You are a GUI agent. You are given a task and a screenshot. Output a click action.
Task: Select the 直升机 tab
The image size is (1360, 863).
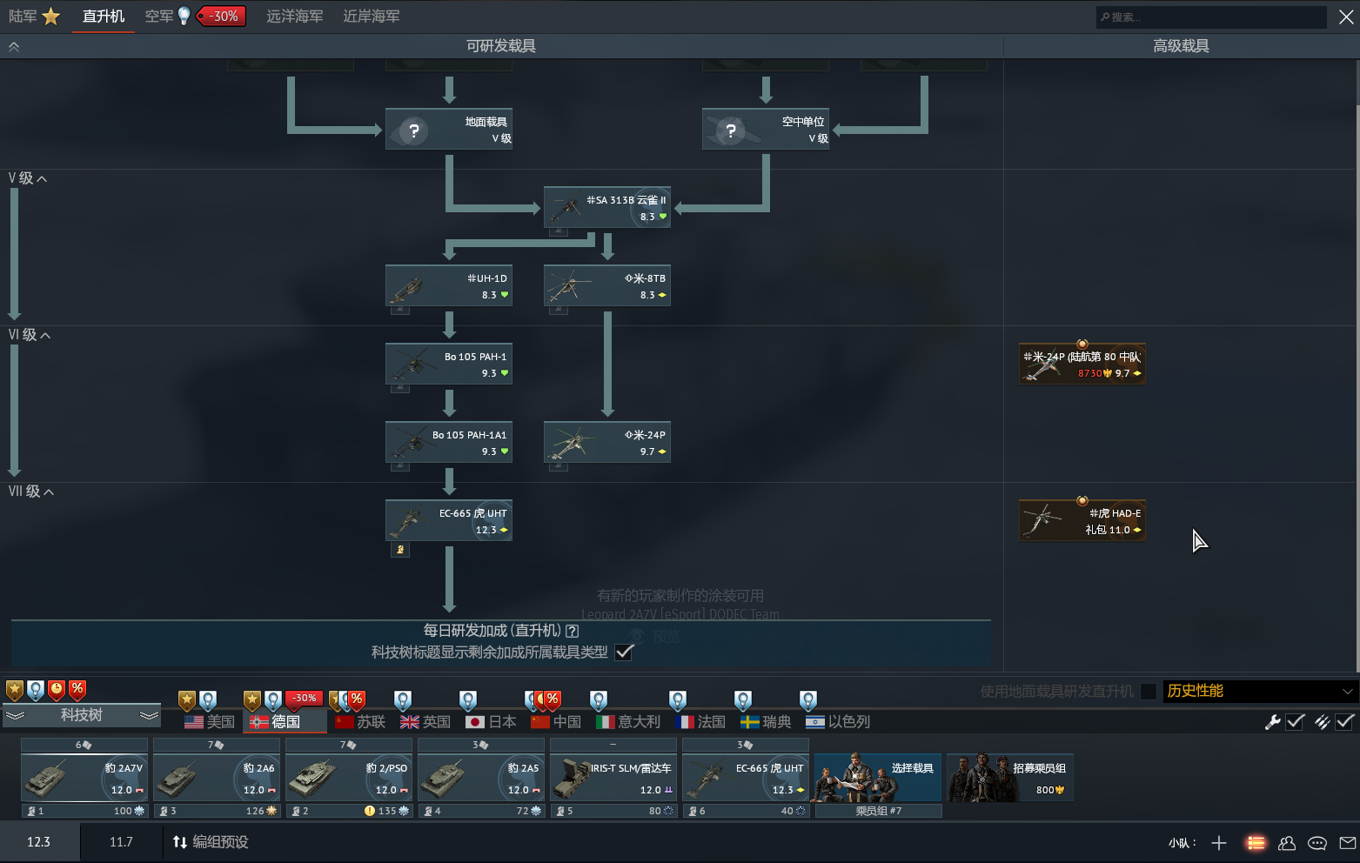(x=104, y=17)
